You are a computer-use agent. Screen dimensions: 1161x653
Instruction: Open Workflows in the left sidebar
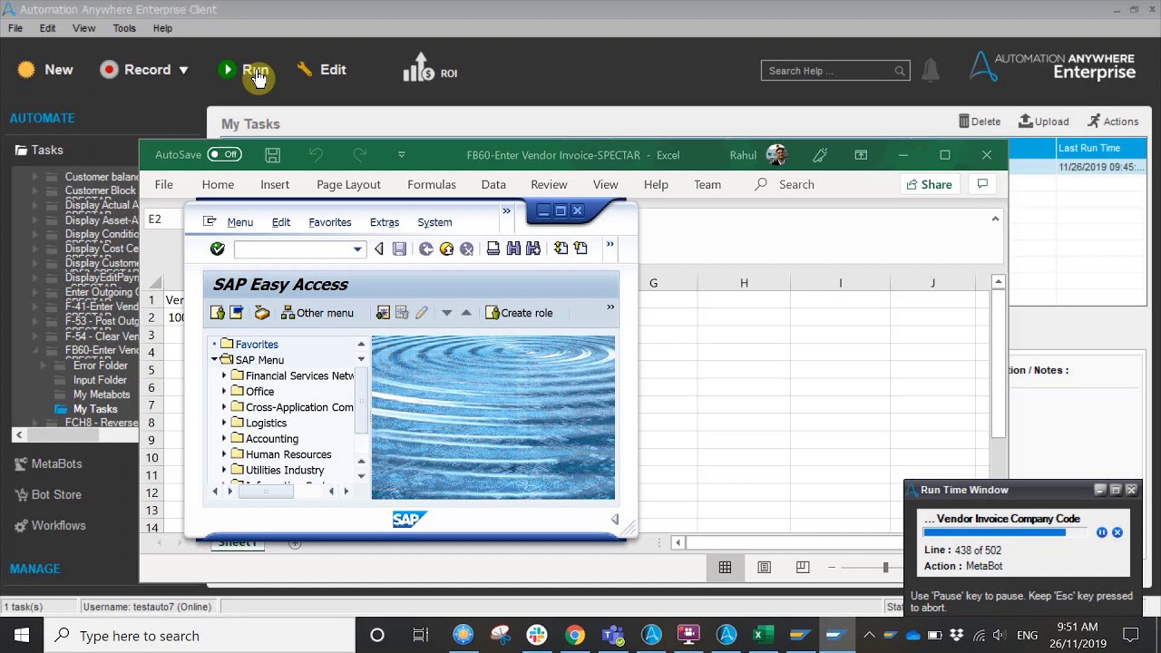[x=50, y=525]
